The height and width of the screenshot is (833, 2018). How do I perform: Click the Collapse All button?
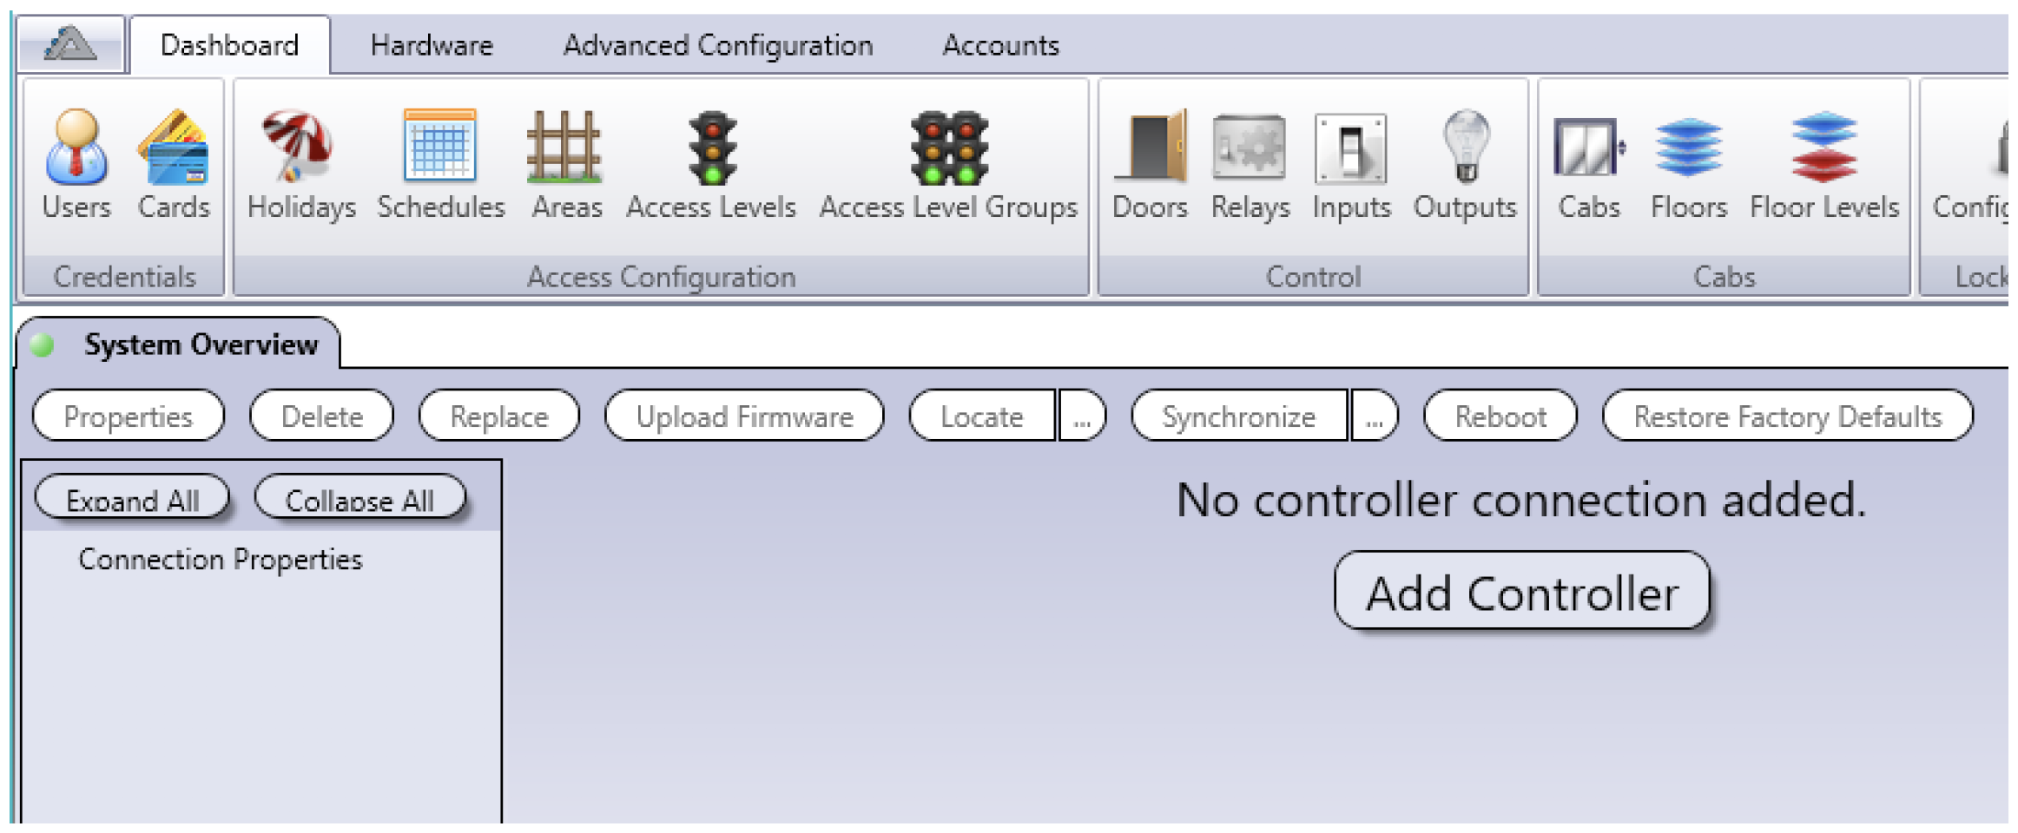[x=360, y=499]
